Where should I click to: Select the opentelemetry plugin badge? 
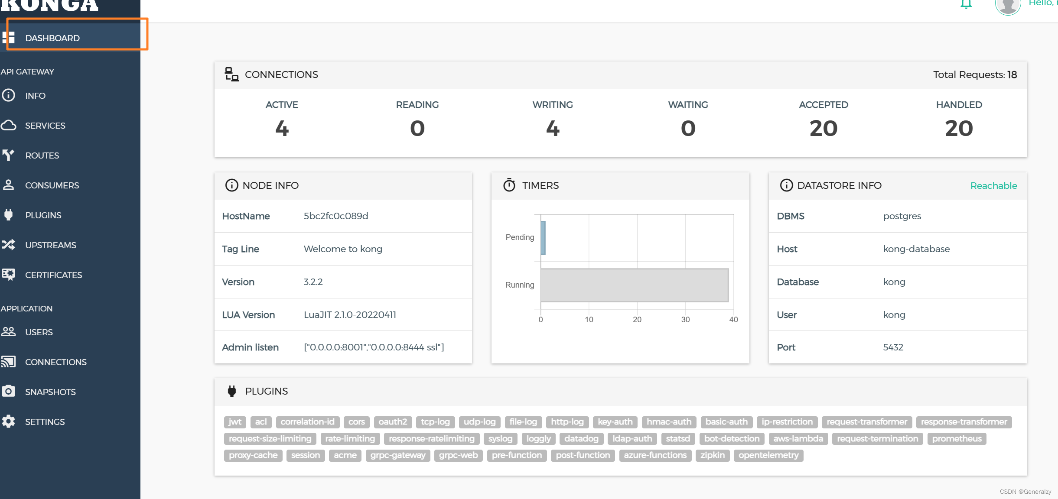(768, 455)
